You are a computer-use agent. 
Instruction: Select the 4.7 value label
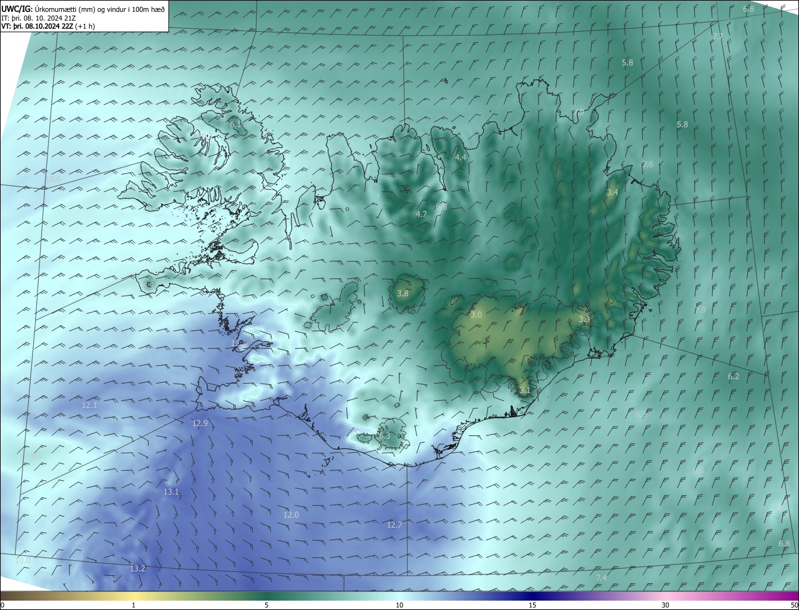(421, 214)
